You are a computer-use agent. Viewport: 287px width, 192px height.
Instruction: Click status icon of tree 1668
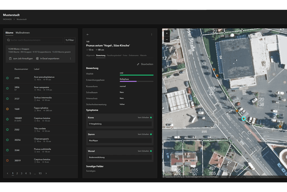coord(7,109)
